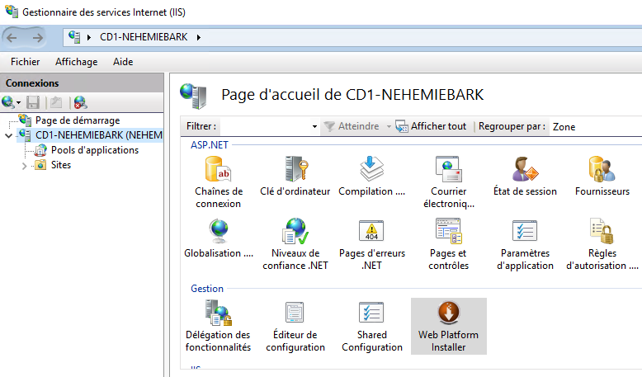Open Éditeur de configuration

295,326
